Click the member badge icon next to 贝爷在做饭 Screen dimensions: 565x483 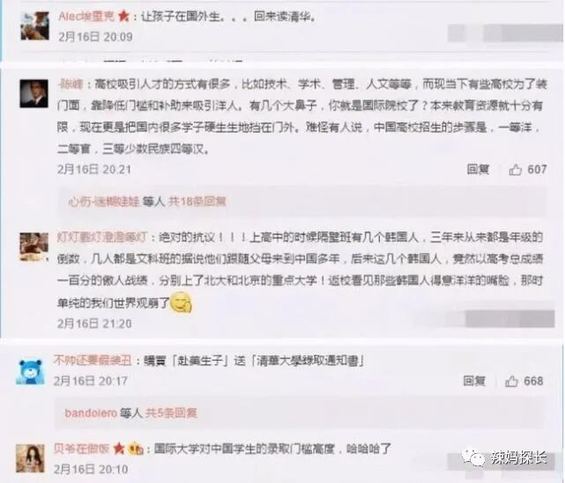click(x=136, y=449)
